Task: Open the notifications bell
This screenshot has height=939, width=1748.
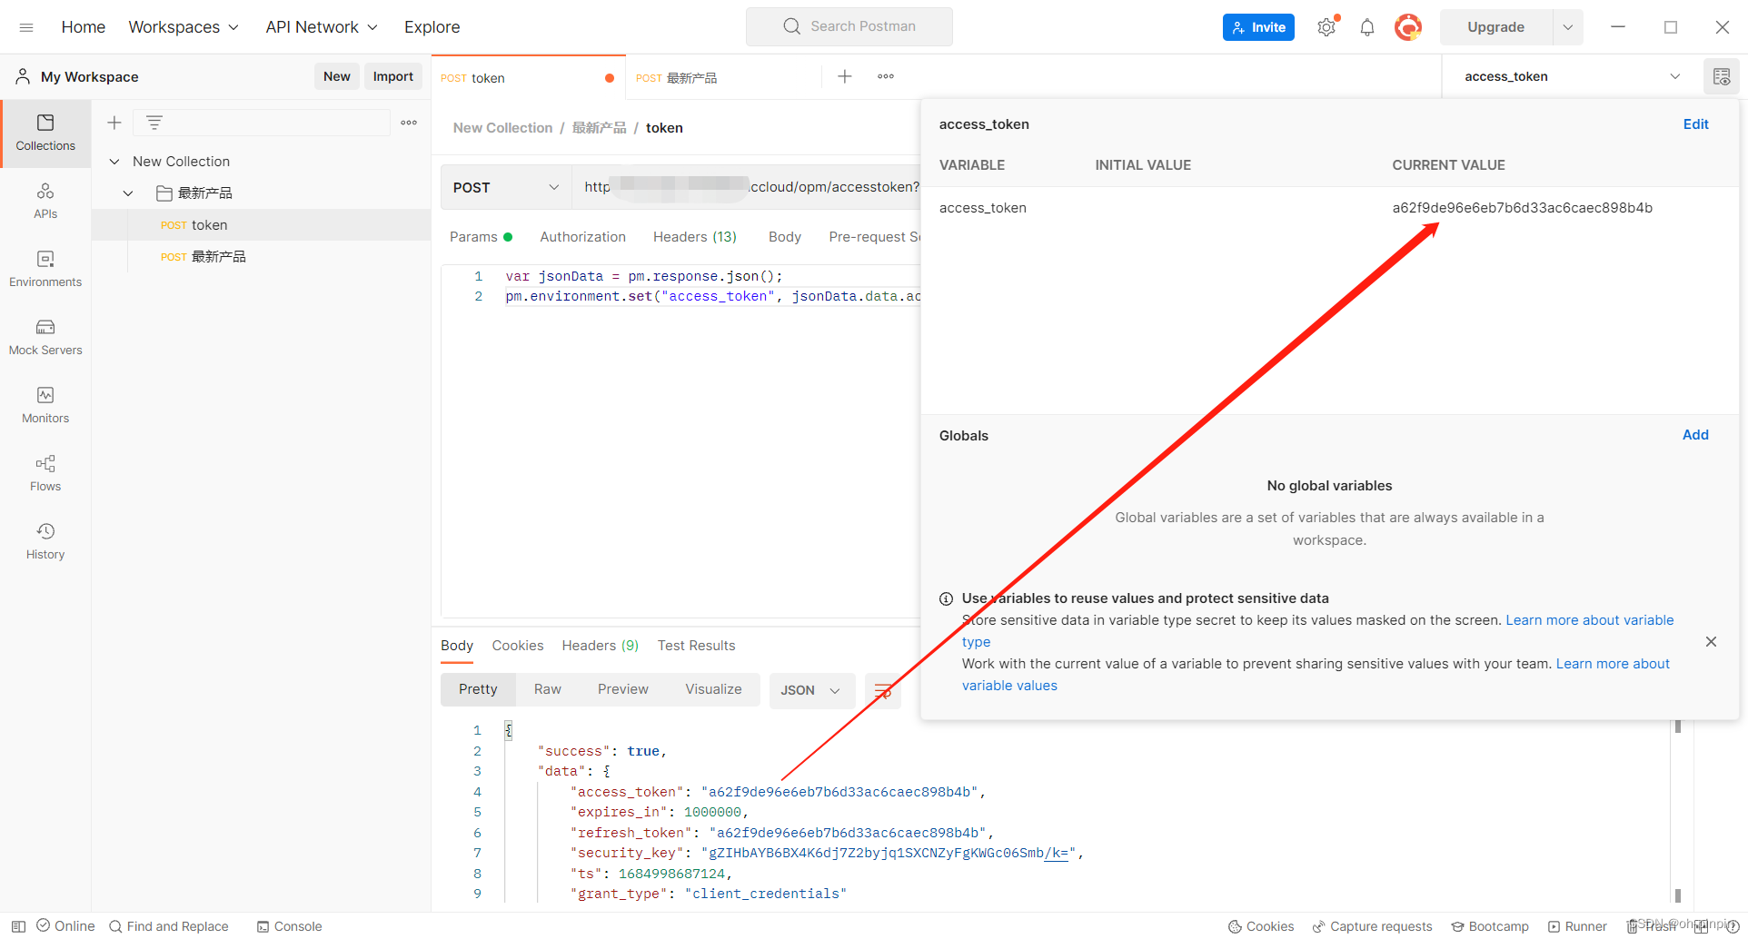Action: click(x=1367, y=27)
